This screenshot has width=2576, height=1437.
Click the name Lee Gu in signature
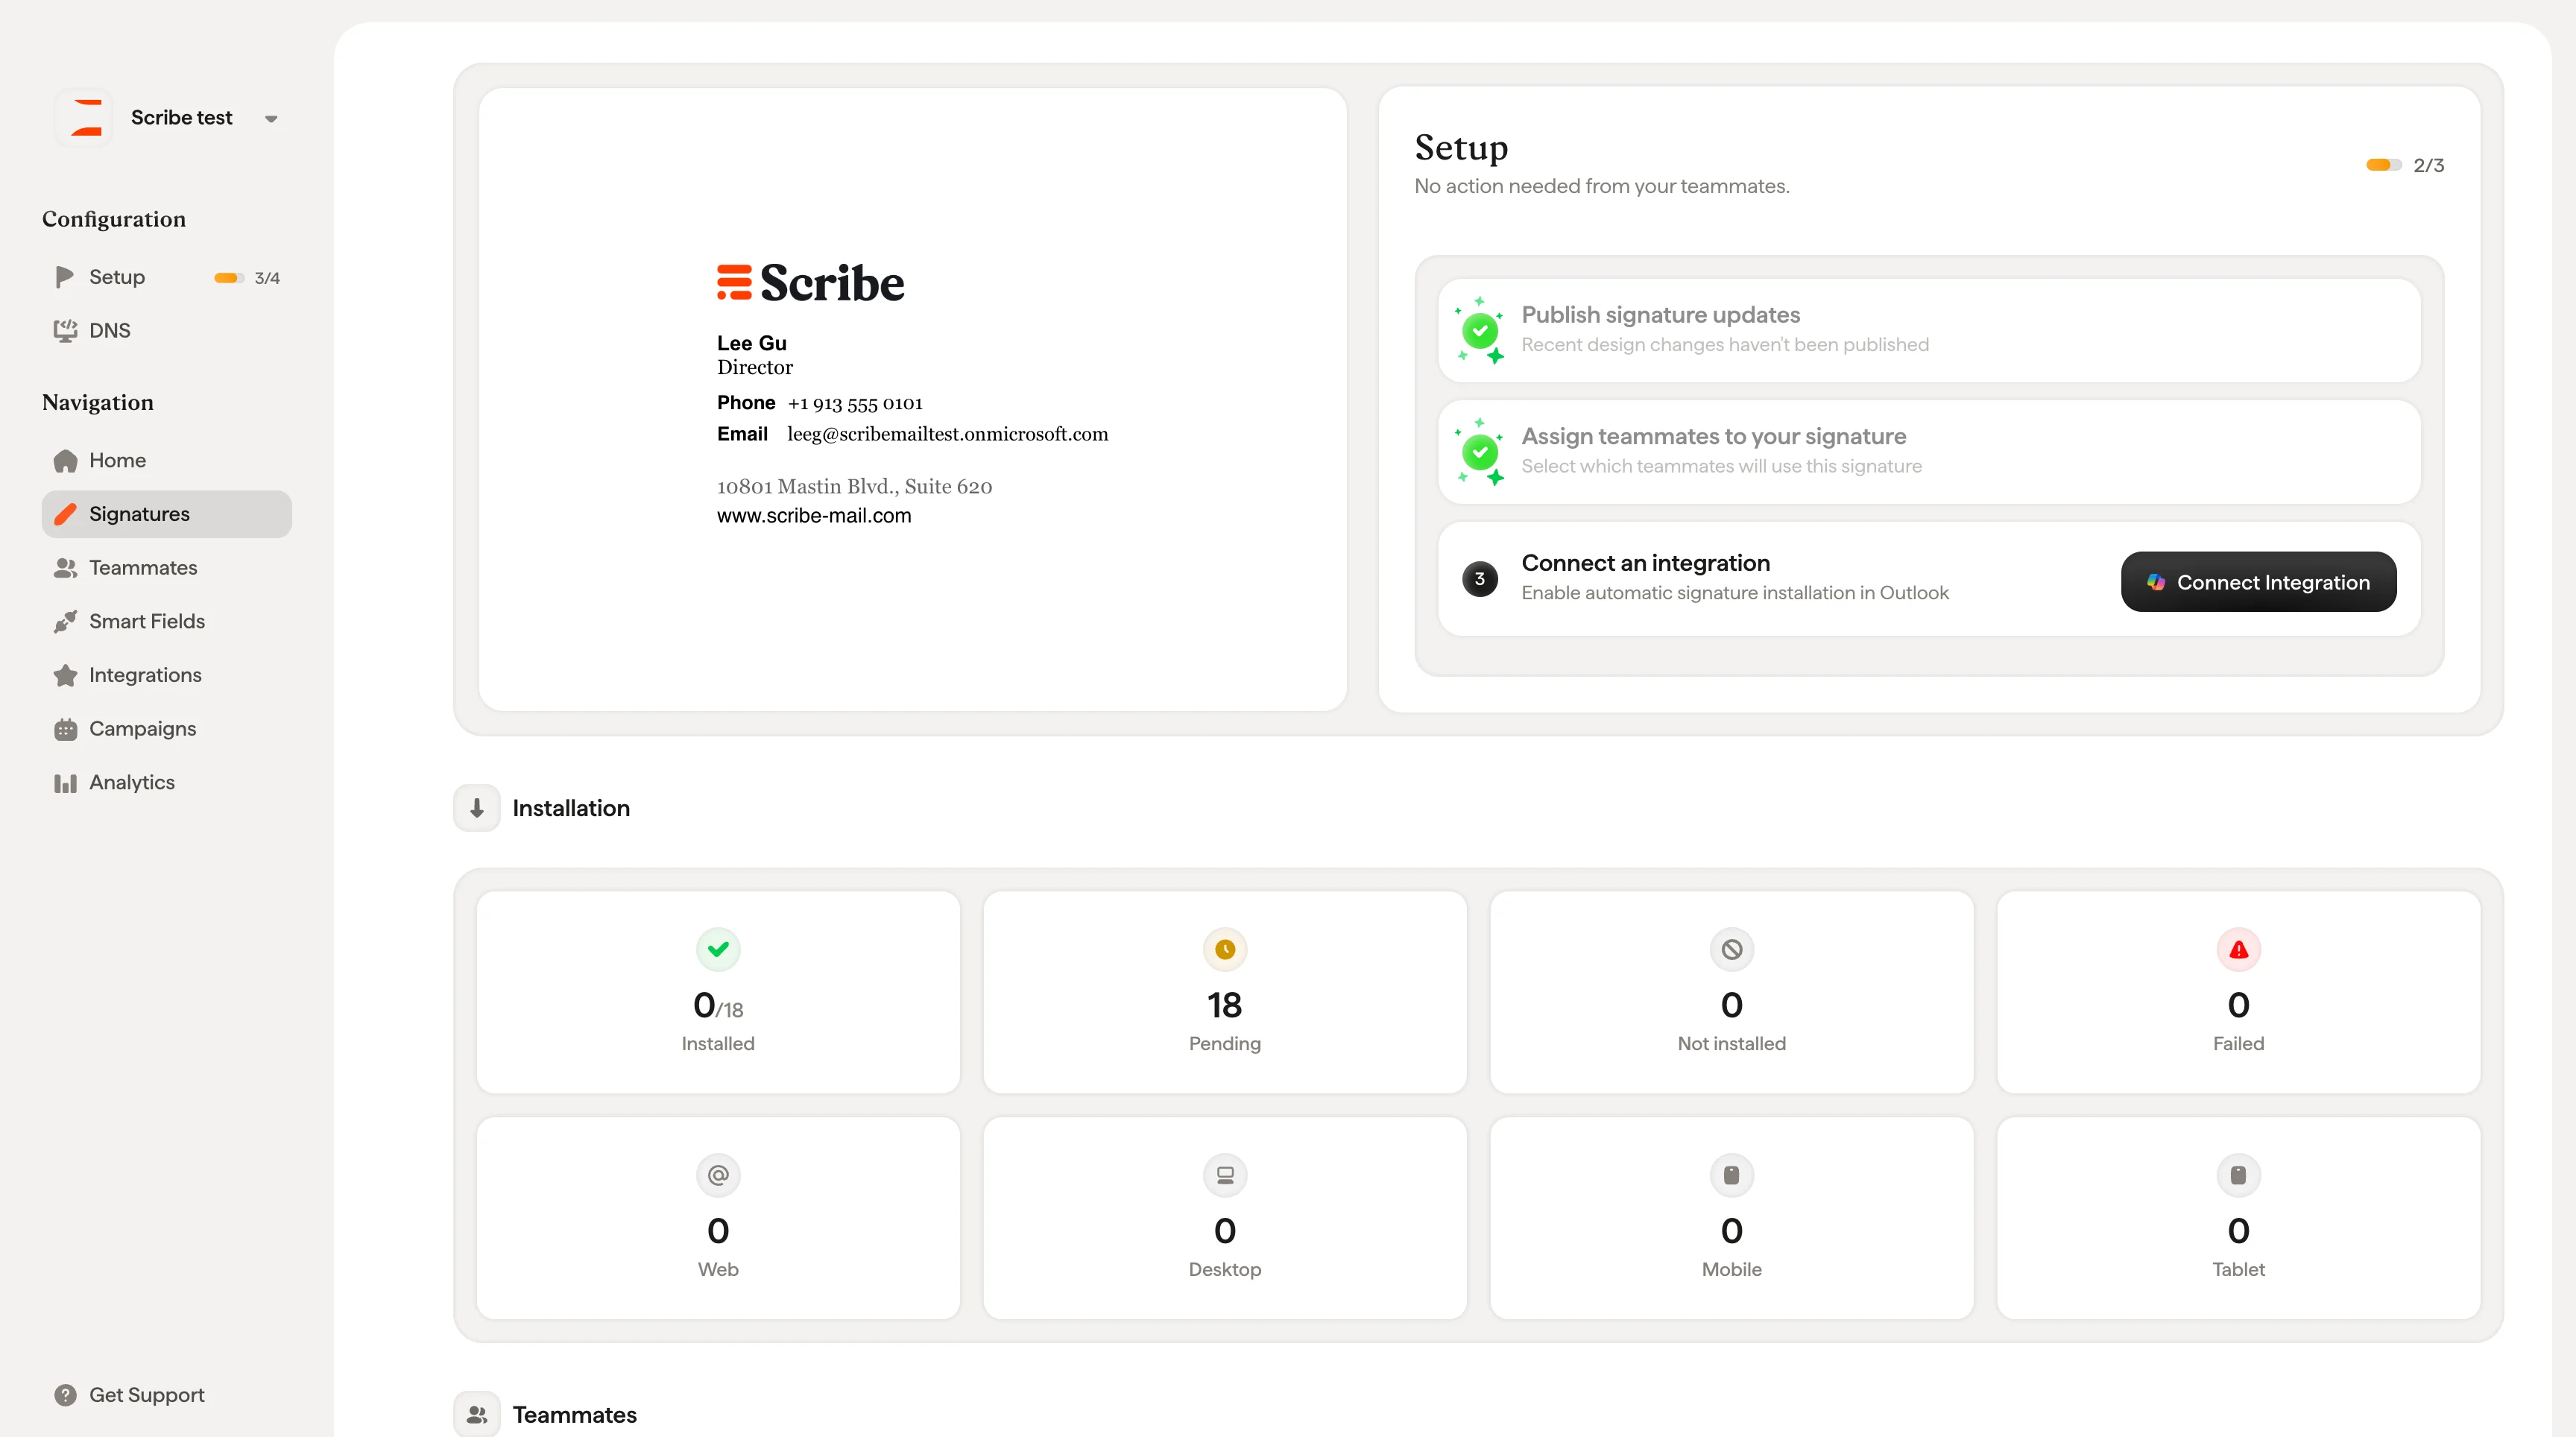(751, 343)
